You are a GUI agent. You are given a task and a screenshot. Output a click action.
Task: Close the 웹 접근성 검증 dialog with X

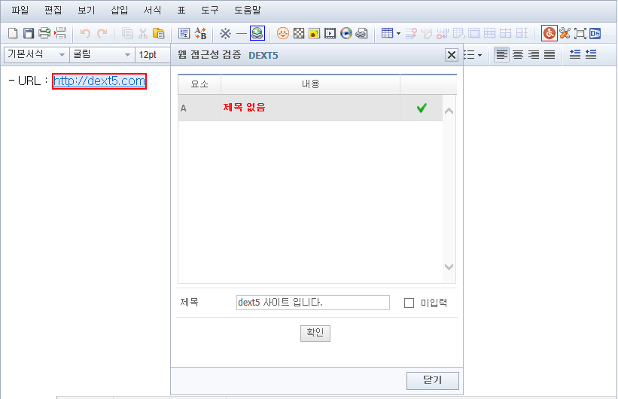coord(452,55)
